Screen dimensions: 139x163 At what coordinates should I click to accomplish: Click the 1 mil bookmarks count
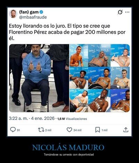tap(105, 130)
